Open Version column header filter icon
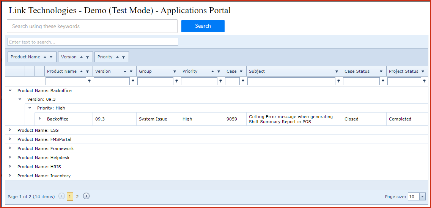This screenshot has height=208, width=431. click(x=131, y=71)
